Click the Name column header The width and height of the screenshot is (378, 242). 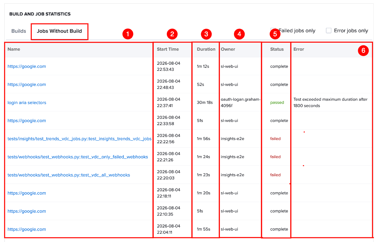pos(14,49)
